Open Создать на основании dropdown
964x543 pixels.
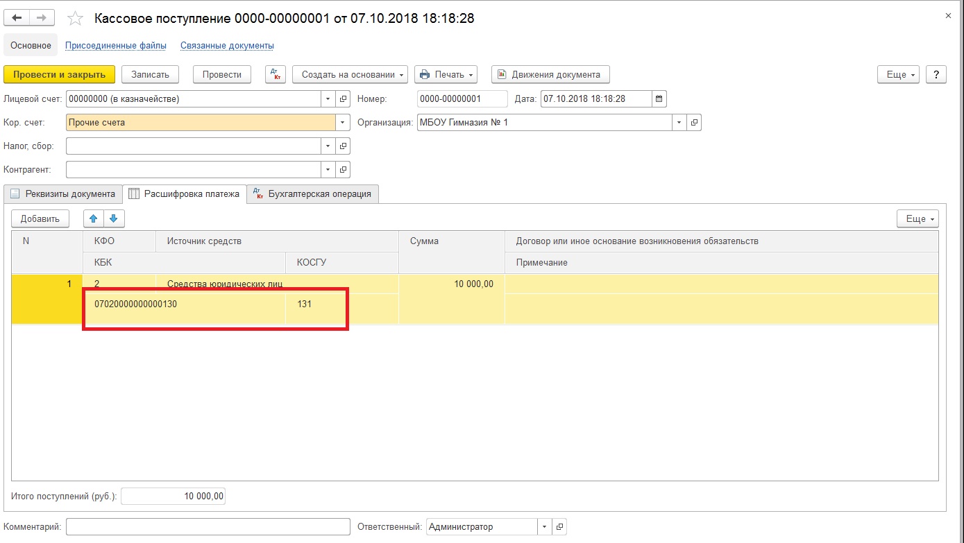point(353,75)
